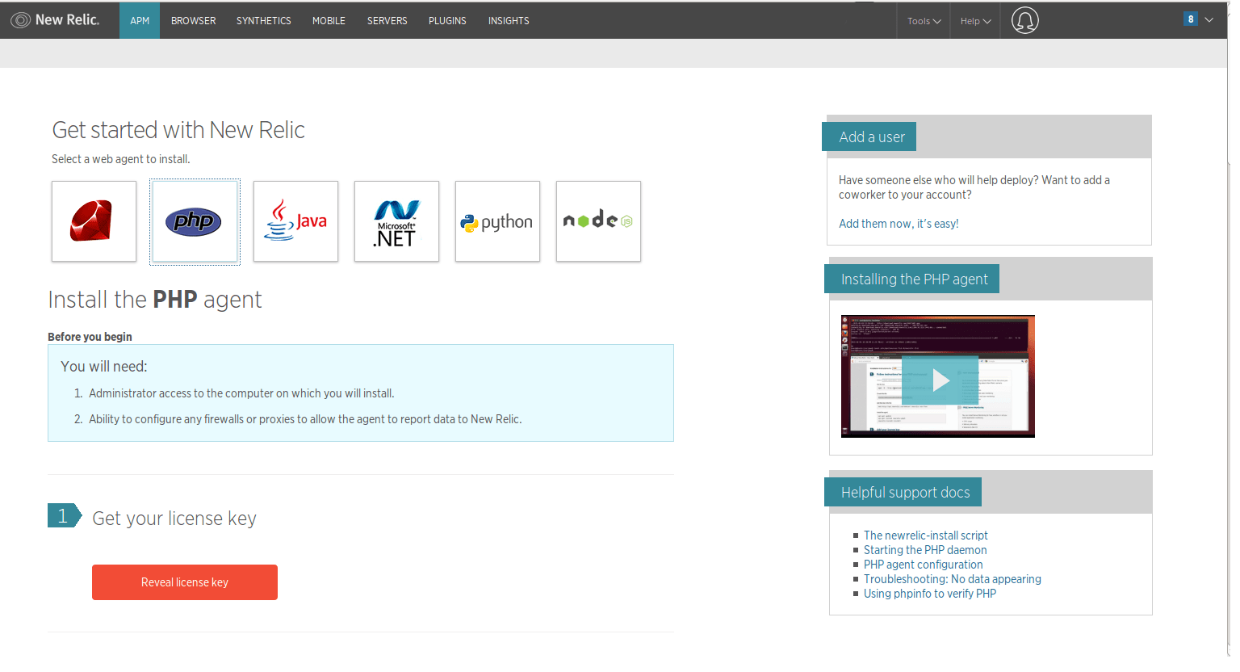This screenshot has width=1240, height=672.
Task: Click the Add them now link
Action: click(x=899, y=224)
